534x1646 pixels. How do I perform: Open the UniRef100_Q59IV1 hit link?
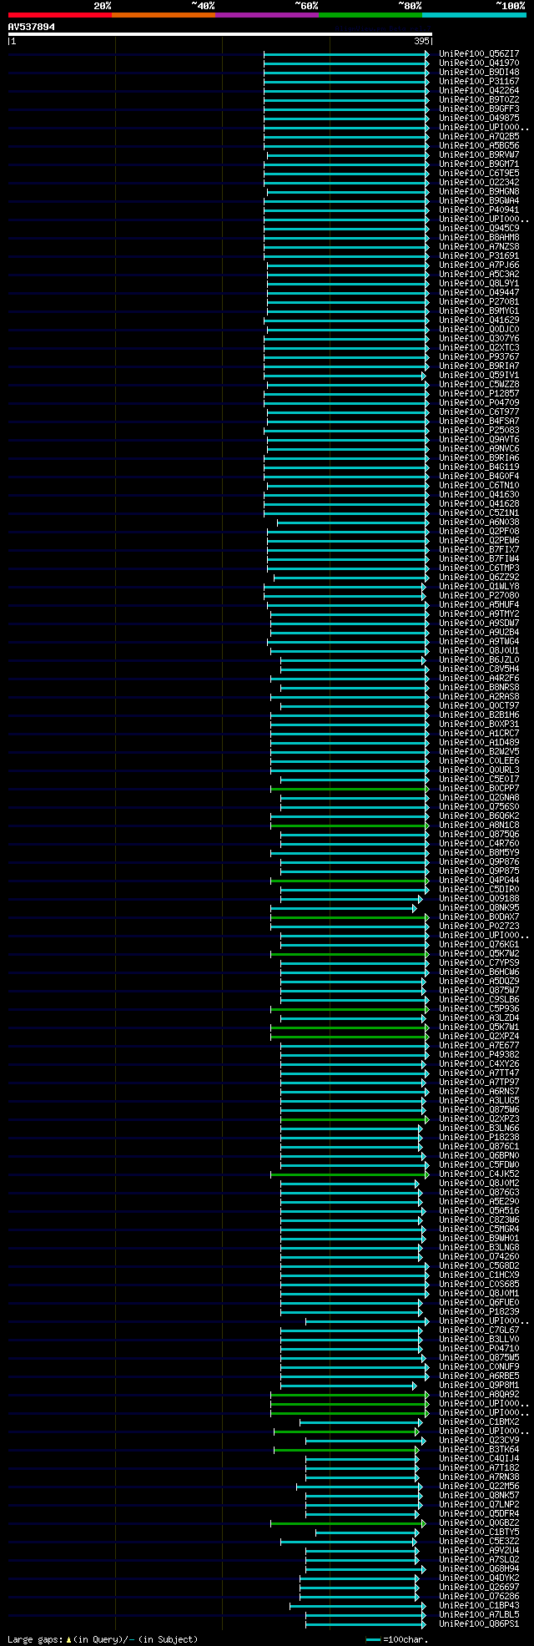pyautogui.click(x=479, y=375)
